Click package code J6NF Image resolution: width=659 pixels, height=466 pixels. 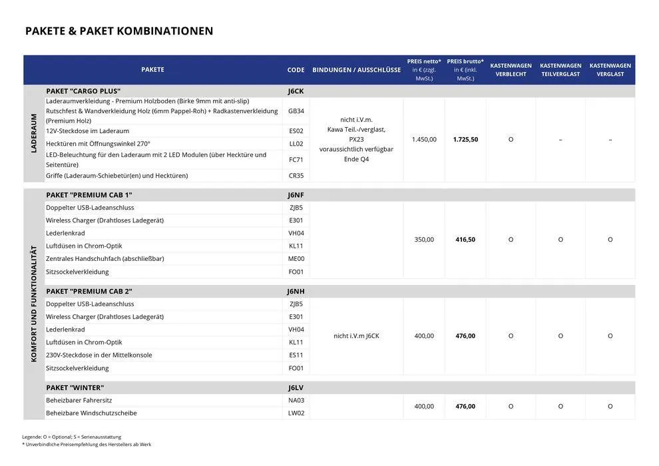click(296, 195)
